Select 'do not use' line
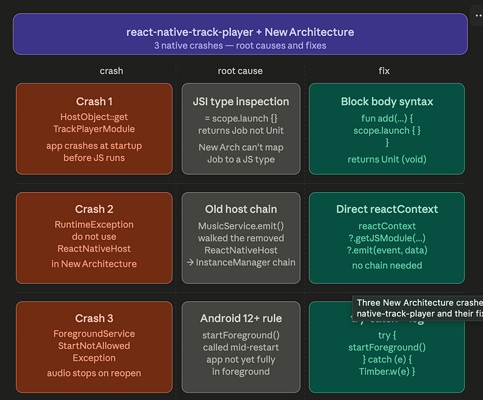 pos(94,236)
